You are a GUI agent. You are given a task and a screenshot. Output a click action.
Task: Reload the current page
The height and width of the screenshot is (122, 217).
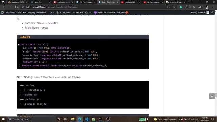pyautogui.click(x=16, y=7)
